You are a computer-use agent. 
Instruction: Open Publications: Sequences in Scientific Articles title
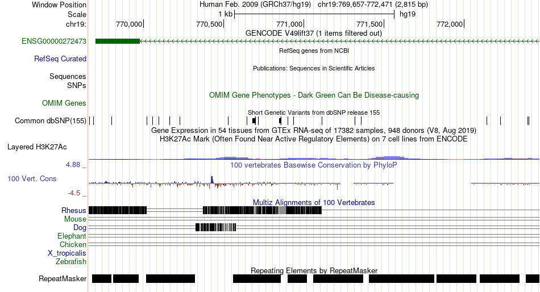click(314, 68)
